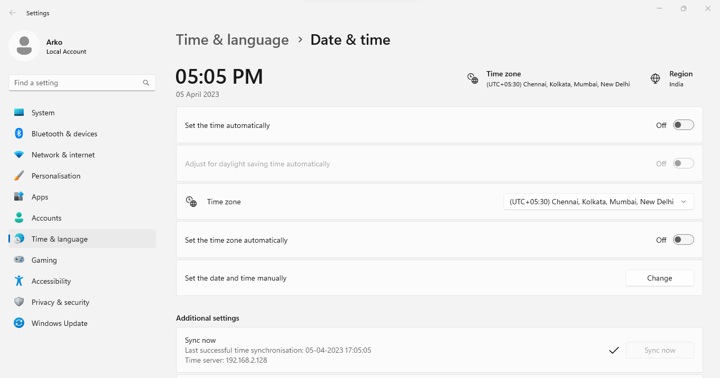Image resolution: width=720 pixels, height=378 pixels.
Task: Click Arko Local Account profile name
Action: (66, 46)
